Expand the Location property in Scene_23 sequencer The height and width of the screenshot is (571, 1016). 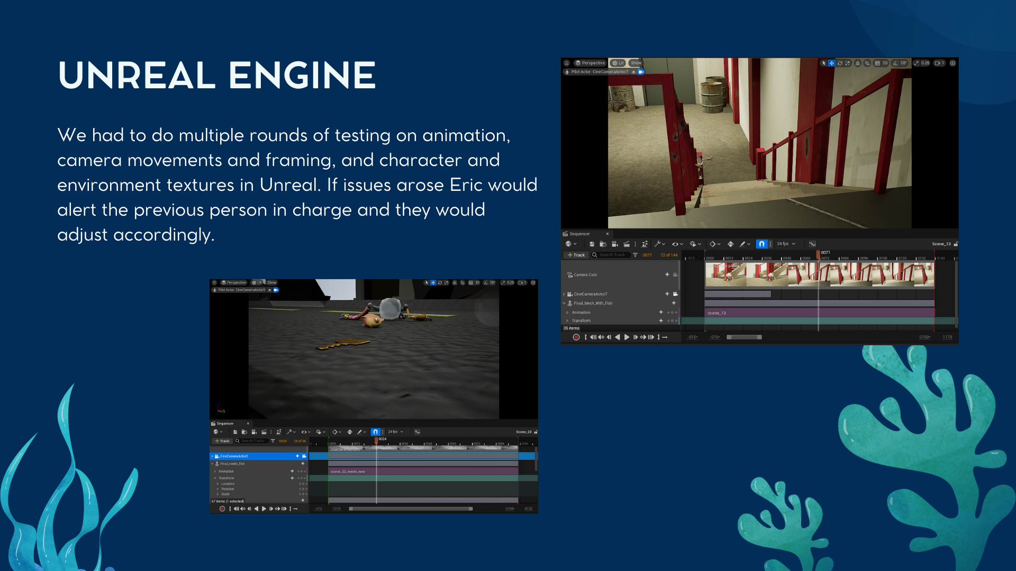(x=217, y=484)
